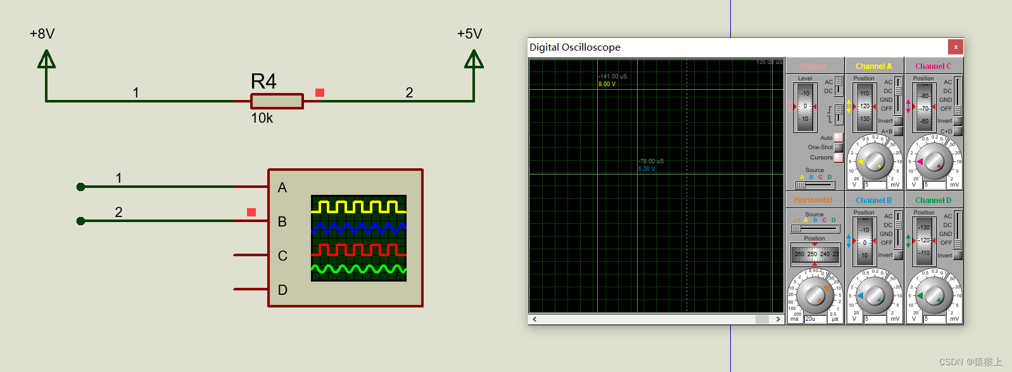
Task: Click the Channel D volts/div knob
Action: coord(934,295)
